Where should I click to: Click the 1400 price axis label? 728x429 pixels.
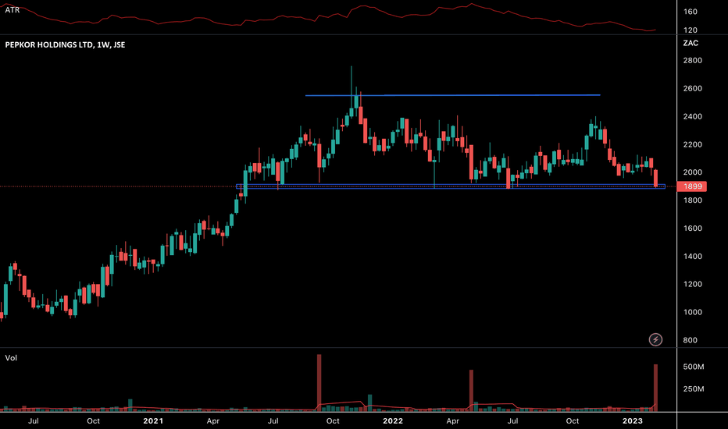pyautogui.click(x=692, y=257)
